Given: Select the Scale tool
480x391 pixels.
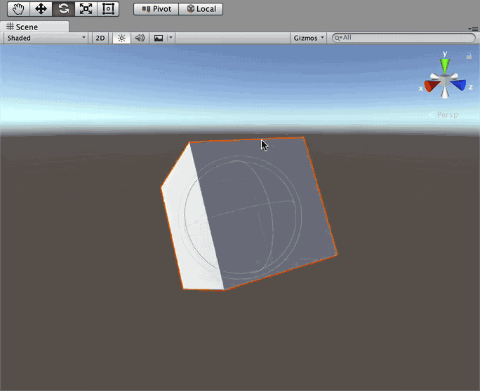Looking at the screenshot, I should click(86, 9).
